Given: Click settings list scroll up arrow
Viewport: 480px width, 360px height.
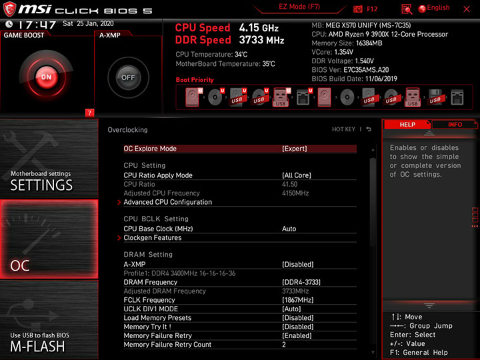Looking at the screenshot, I should click(x=373, y=150).
